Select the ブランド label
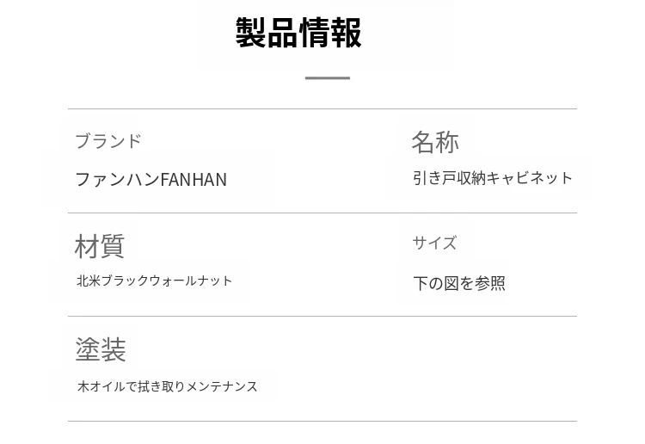The image size is (645, 444). tap(107, 141)
